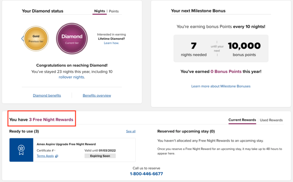Select the Used Rewards tab
The height and width of the screenshot is (182, 293).
tap(271, 120)
